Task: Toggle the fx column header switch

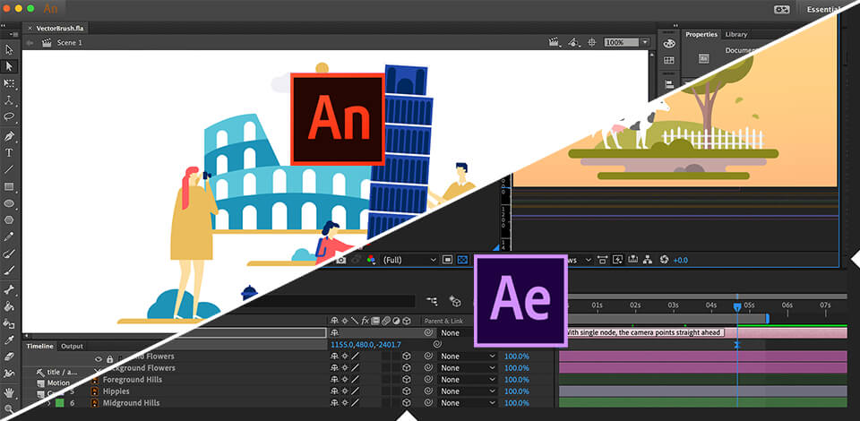Action: [x=365, y=320]
